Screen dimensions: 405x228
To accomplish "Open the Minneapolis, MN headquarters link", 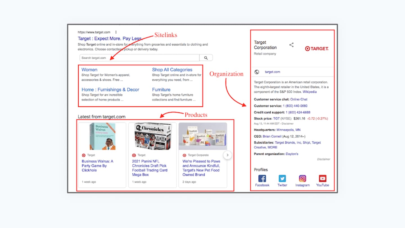I will (289, 130).
